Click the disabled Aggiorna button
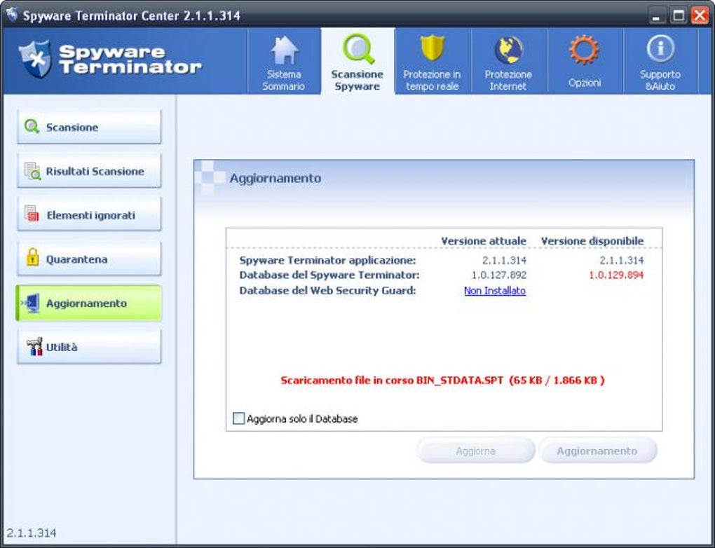The height and width of the screenshot is (548, 715). (x=475, y=451)
